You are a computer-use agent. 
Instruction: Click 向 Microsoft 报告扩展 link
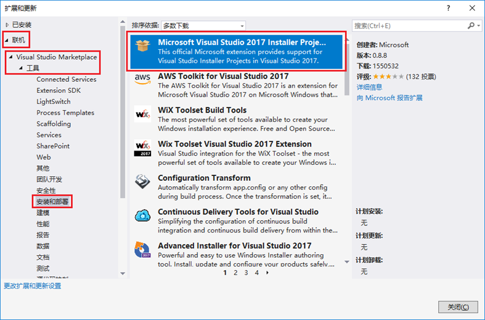coord(389,98)
